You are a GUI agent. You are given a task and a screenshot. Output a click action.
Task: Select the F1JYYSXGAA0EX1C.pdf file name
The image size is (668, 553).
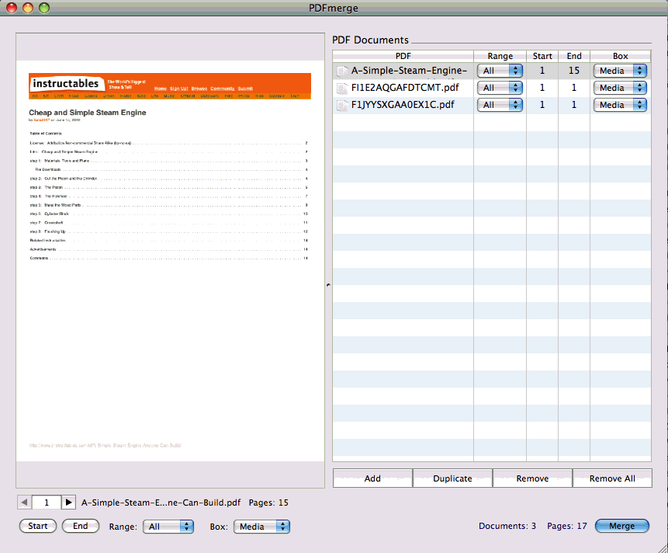[403, 105]
